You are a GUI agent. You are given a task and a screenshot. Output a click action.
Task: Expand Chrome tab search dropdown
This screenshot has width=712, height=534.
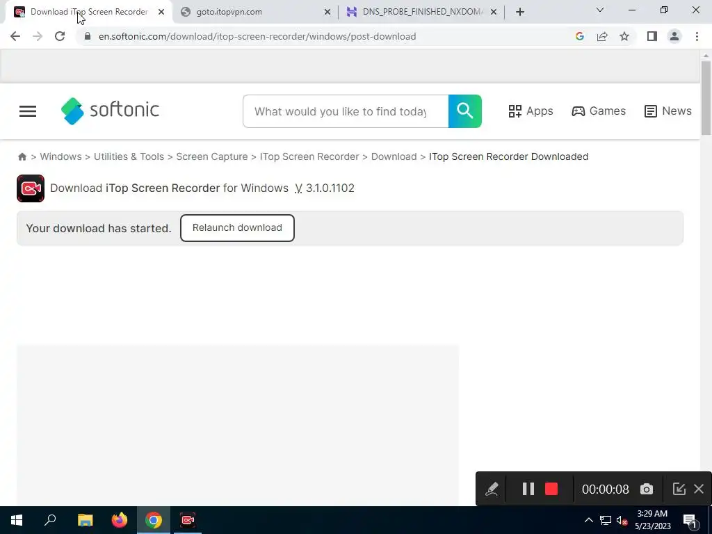(x=600, y=10)
